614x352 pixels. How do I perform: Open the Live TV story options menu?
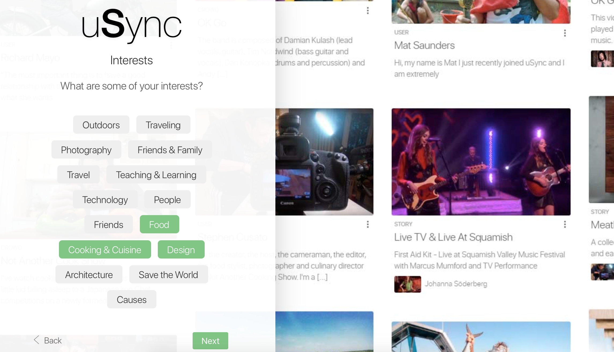click(565, 224)
